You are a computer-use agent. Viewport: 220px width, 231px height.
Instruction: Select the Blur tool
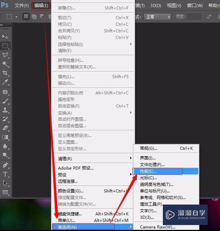point(5,146)
